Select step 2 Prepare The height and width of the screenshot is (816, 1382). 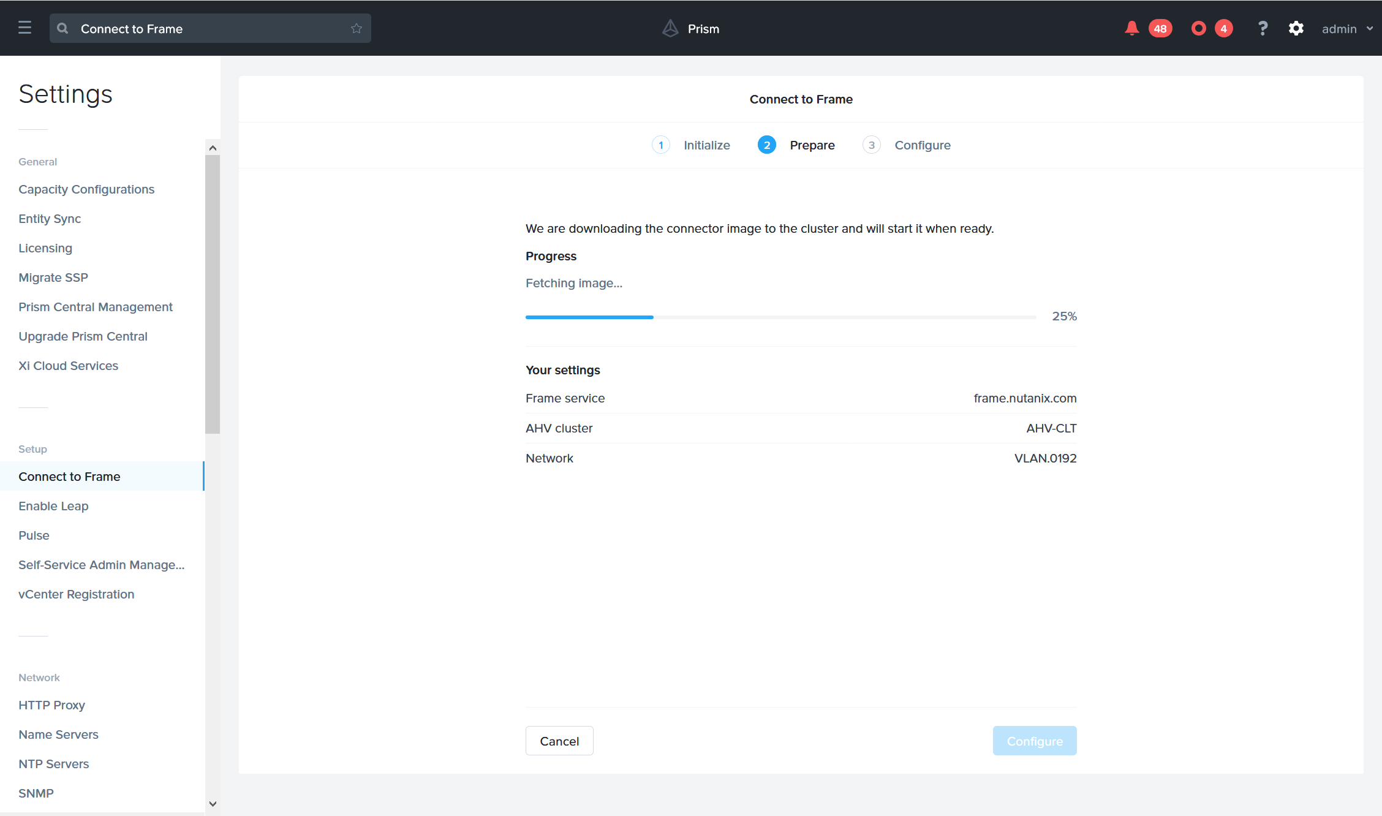pyautogui.click(x=796, y=145)
